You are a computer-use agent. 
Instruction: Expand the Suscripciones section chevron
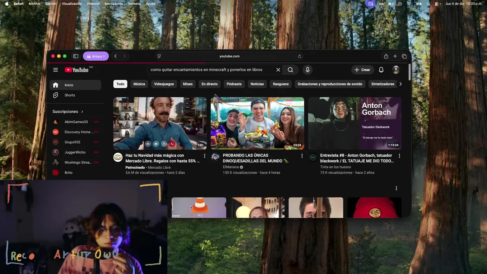tap(82, 112)
